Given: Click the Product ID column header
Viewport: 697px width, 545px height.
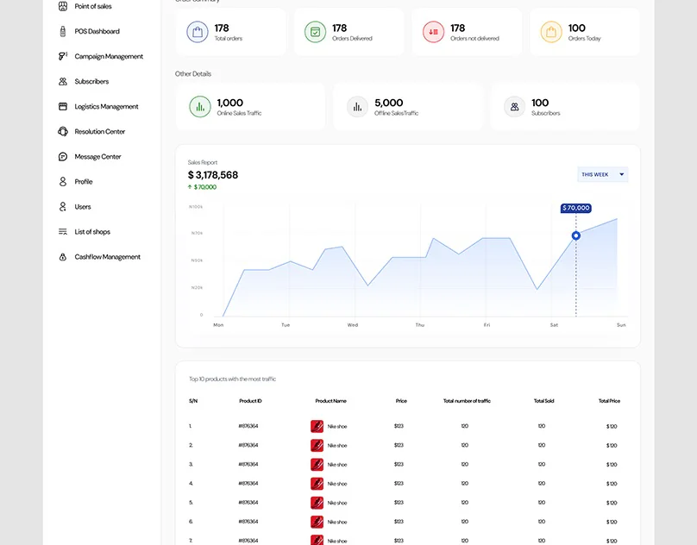Looking at the screenshot, I should click(x=250, y=401).
